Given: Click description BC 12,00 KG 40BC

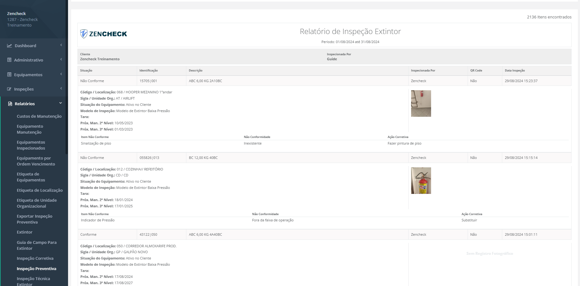Looking at the screenshot, I should [x=203, y=158].
